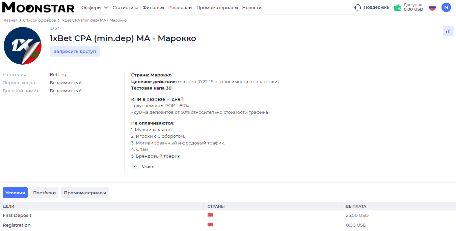Click the headset support icon
The height and width of the screenshot is (231, 456).
coord(358,7)
